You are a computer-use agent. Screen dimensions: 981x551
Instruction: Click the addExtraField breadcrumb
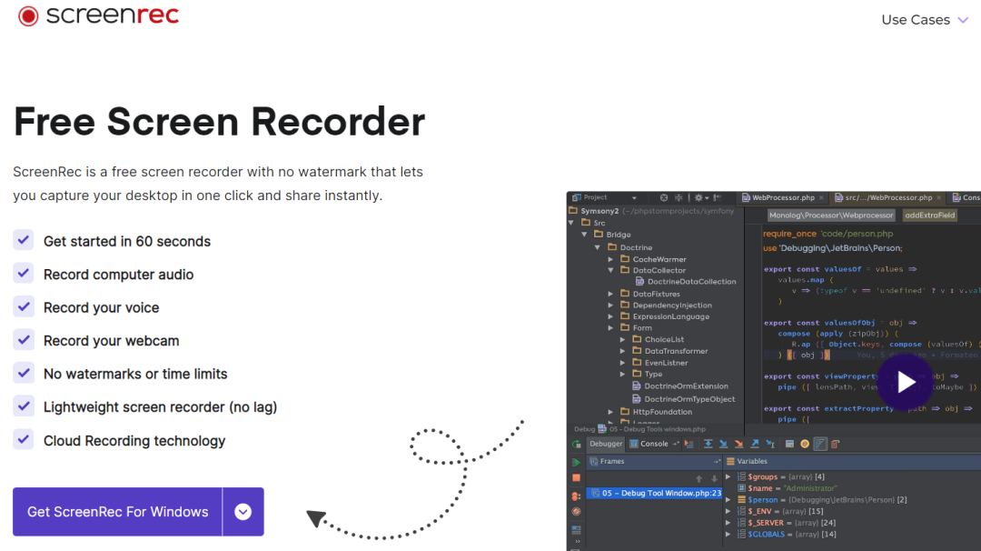pyautogui.click(x=930, y=215)
